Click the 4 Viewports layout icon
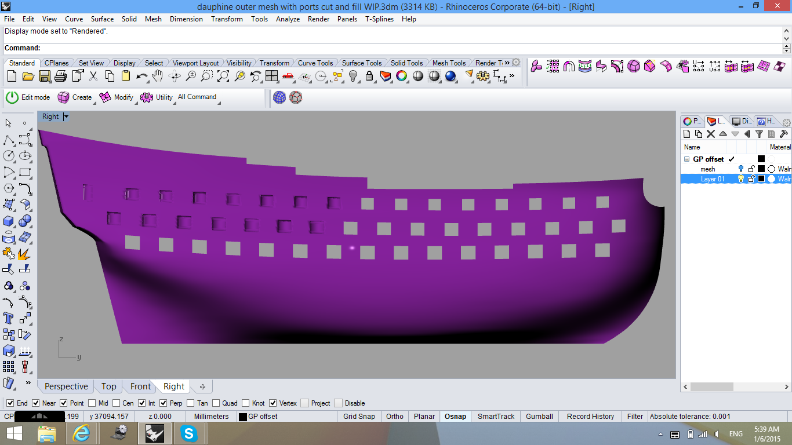792x445 pixels. [x=272, y=76]
